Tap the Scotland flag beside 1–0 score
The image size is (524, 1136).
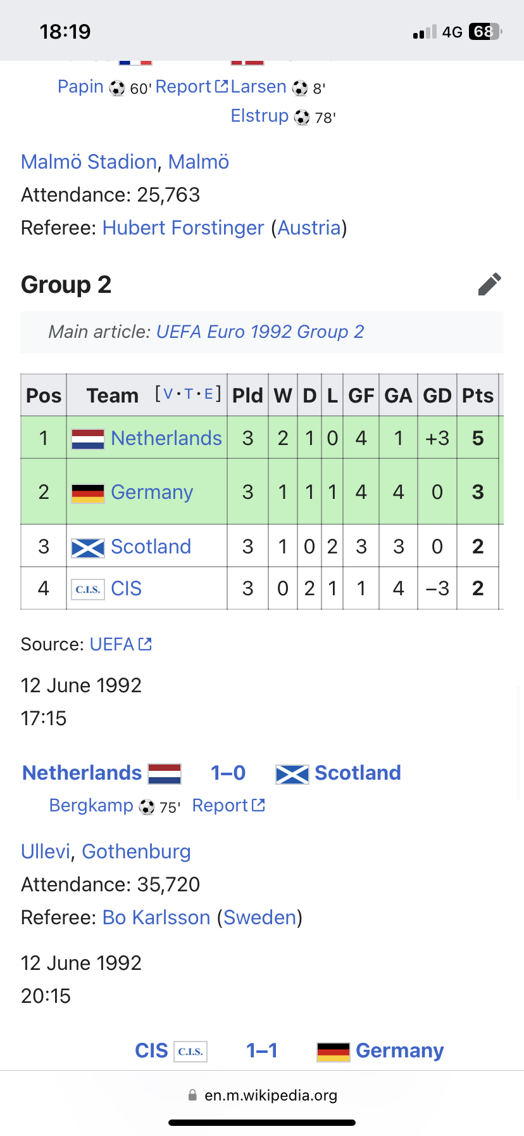(292, 774)
